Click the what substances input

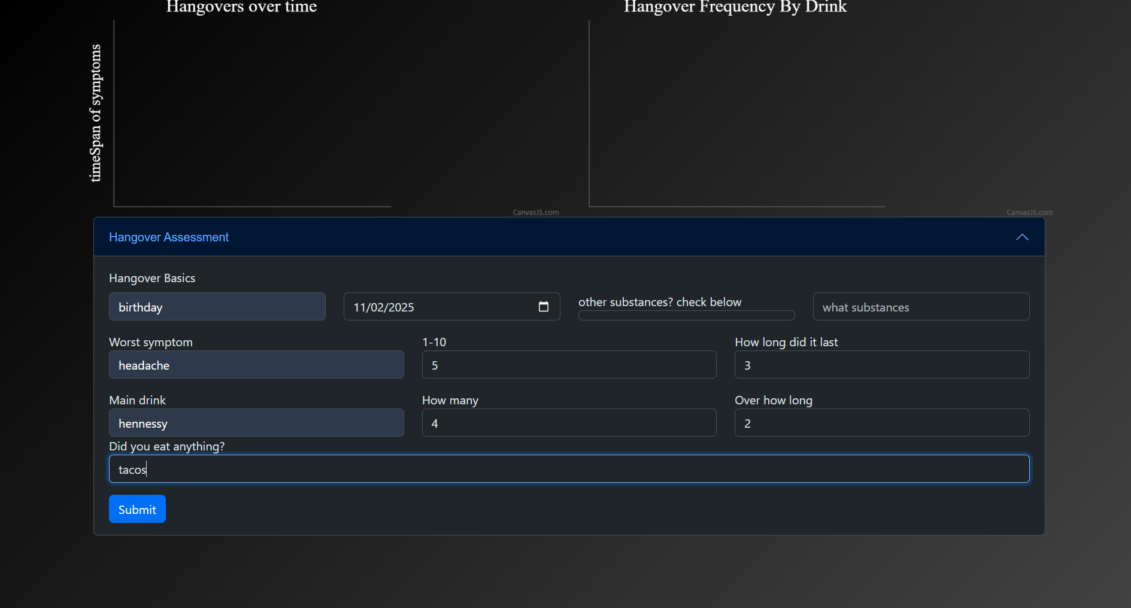click(x=920, y=307)
